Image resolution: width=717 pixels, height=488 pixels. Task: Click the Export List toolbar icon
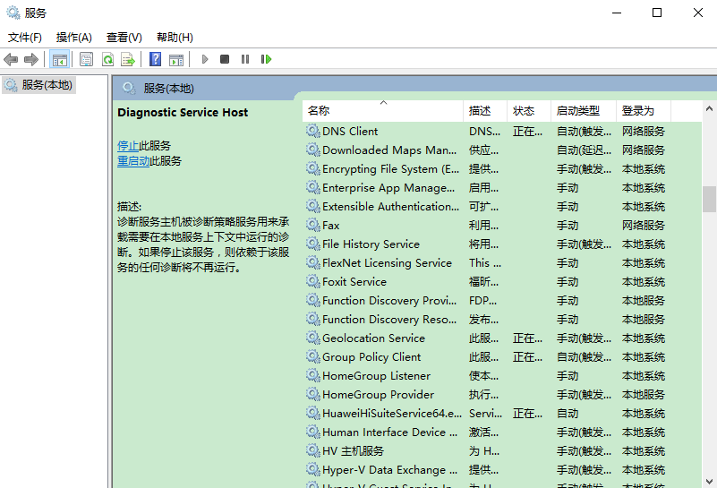(128, 59)
